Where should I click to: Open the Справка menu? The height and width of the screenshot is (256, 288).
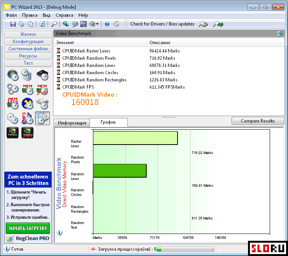[64, 15]
